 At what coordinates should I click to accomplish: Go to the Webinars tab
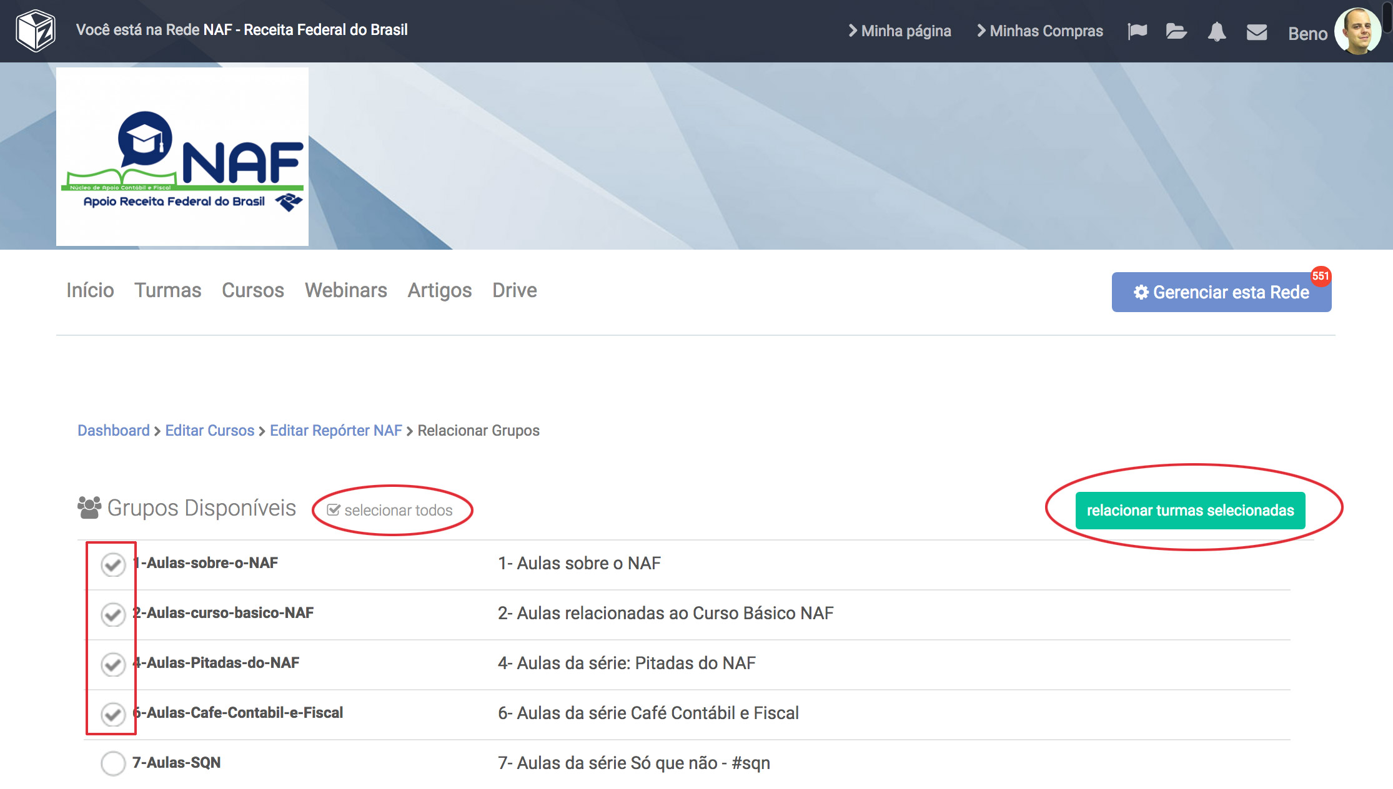click(345, 290)
